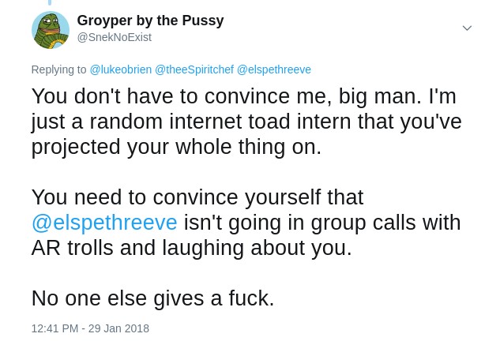Click the @SnekNoExist handle
Image resolution: width=500 pixels, height=341 pixels.
[x=114, y=37]
